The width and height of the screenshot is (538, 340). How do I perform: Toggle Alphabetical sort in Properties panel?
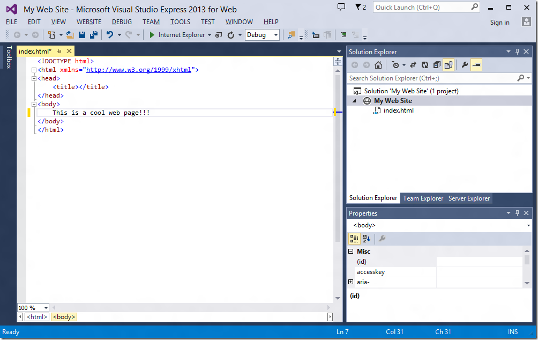(x=366, y=238)
